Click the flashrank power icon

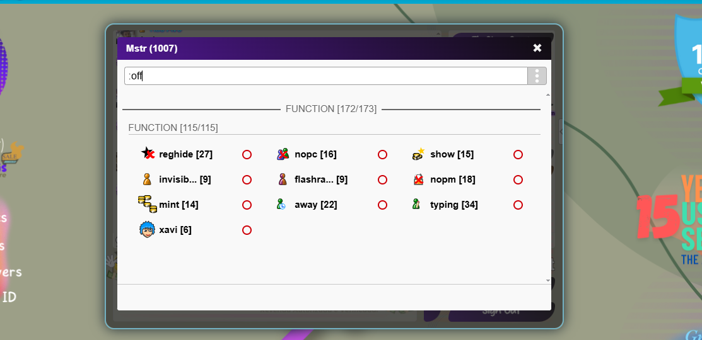tap(283, 179)
